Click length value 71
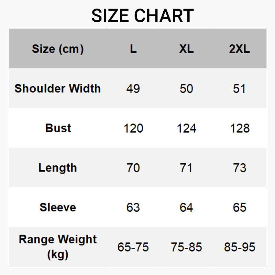 (186, 168)
